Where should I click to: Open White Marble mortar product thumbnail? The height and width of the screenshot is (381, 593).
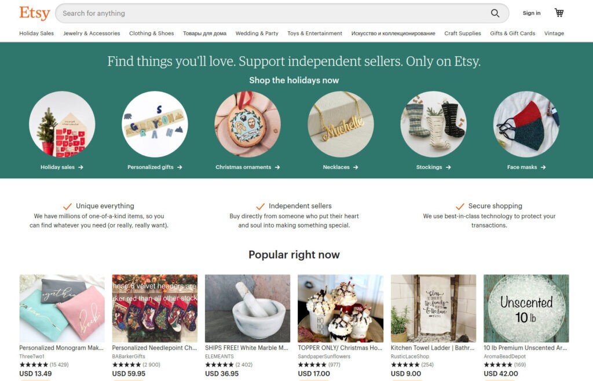(x=248, y=309)
